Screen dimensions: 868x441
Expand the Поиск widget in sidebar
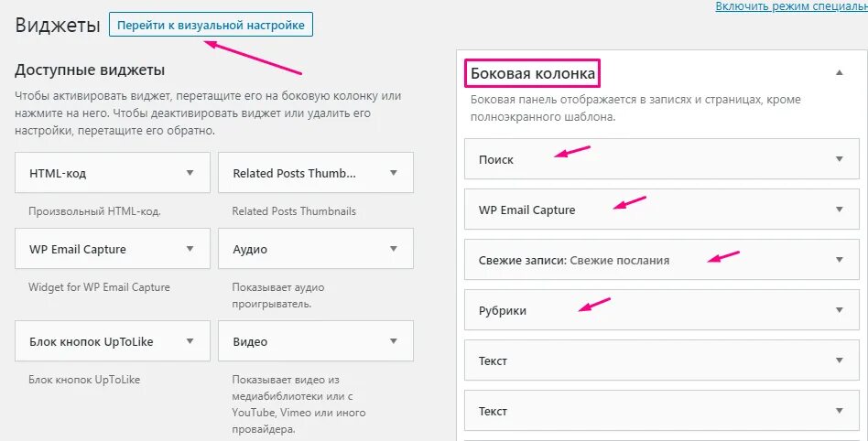coord(839,159)
